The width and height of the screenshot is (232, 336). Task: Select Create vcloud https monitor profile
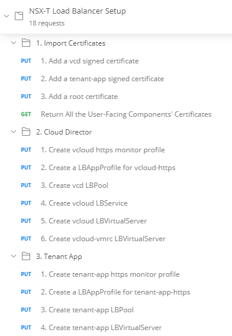(103, 150)
